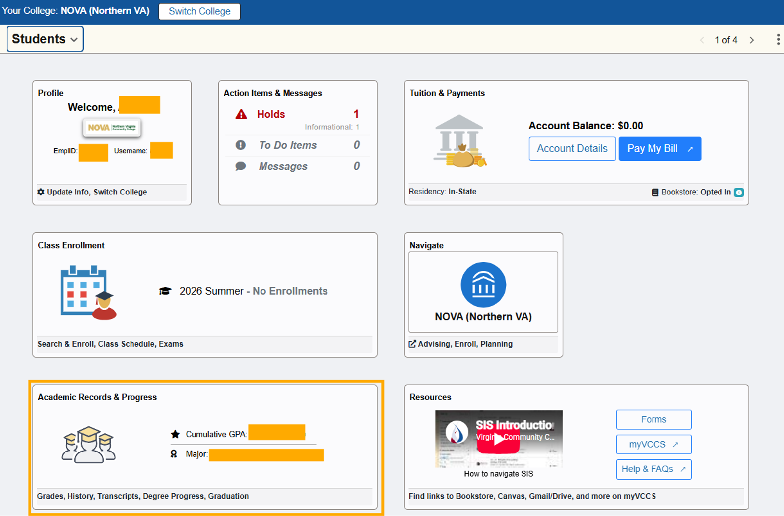Open the Messages row
The width and height of the screenshot is (784, 516).
point(298,166)
